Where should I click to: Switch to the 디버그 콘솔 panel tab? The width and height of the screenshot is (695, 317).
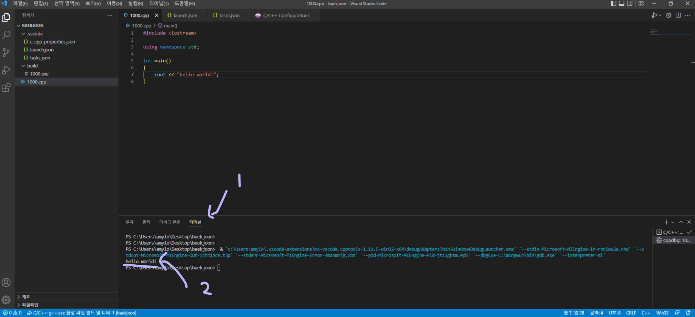[x=170, y=222]
